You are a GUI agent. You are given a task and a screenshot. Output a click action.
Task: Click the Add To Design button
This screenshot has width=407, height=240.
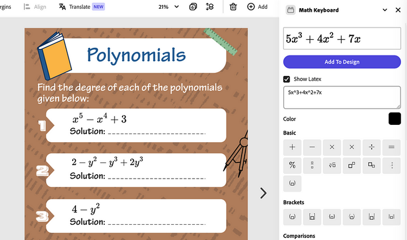pyautogui.click(x=341, y=62)
